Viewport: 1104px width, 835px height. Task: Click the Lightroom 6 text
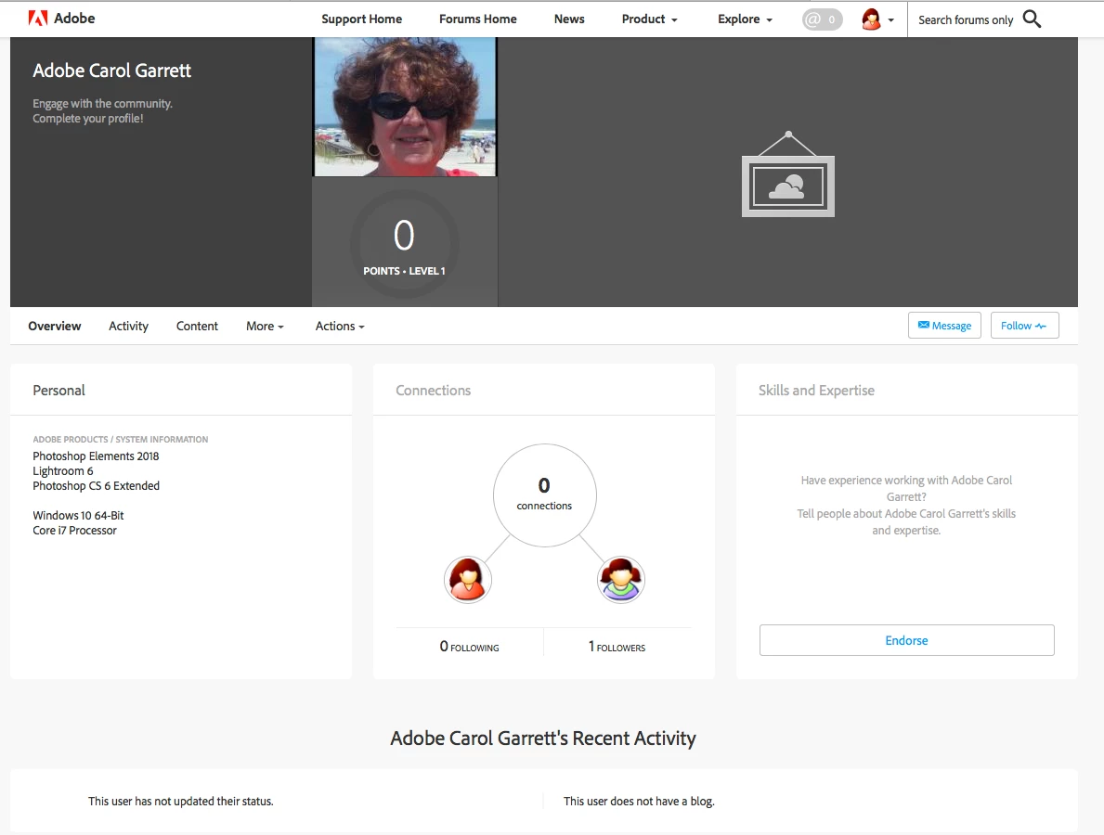point(62,470)
